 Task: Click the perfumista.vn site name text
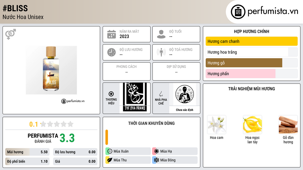click(x=273, y=11)
